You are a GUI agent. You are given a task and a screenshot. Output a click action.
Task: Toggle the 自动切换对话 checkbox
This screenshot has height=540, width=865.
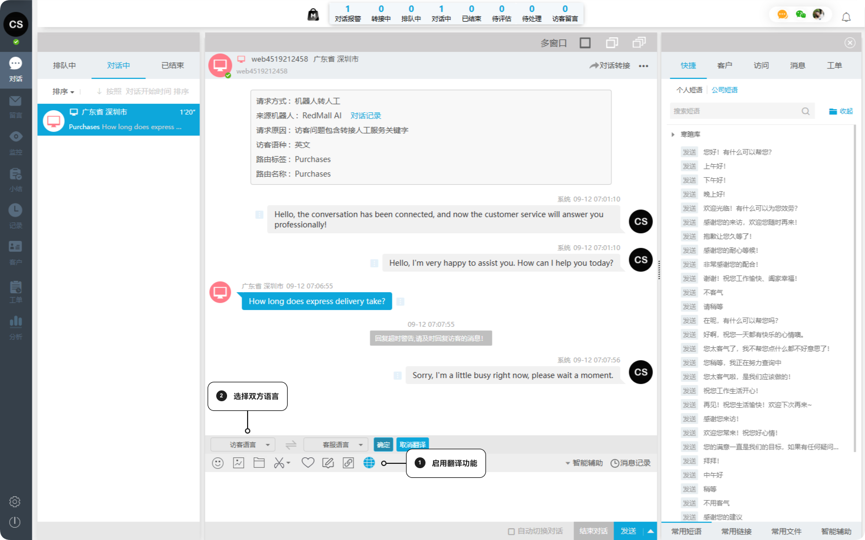click(x=511, y=531)
